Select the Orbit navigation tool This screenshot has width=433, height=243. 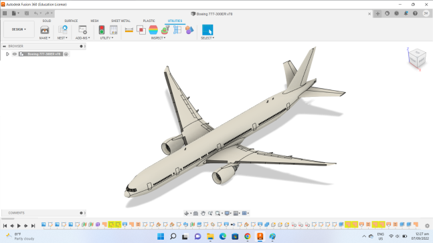click(187, 213)
